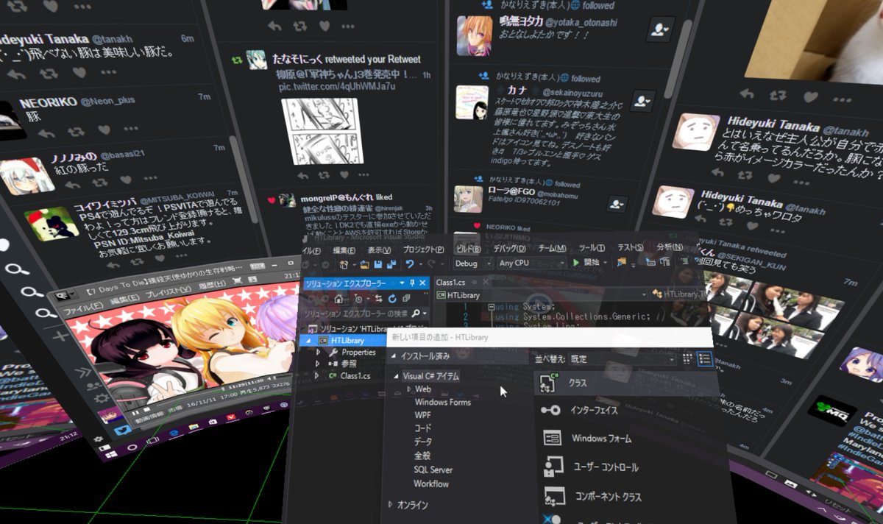Retweet Hideyuki Tanaka's 飛べない豚 tweet
The height and width of the screenshot is (524, 883).
[x=49, y=74]
